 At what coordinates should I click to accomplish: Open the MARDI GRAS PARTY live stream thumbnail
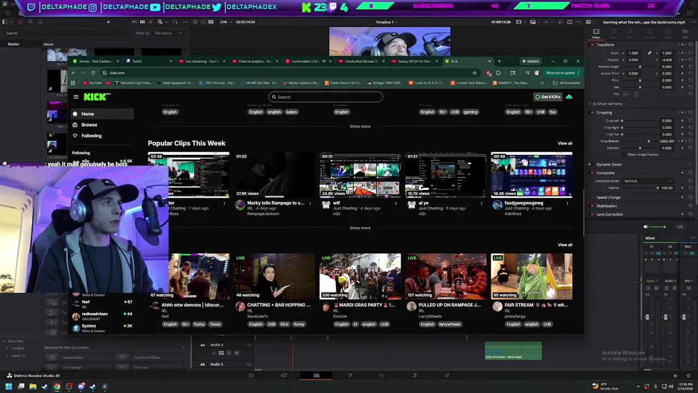tap(360, 276)
